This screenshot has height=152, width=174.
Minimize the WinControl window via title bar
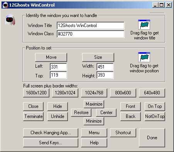[x=155, y=5]
